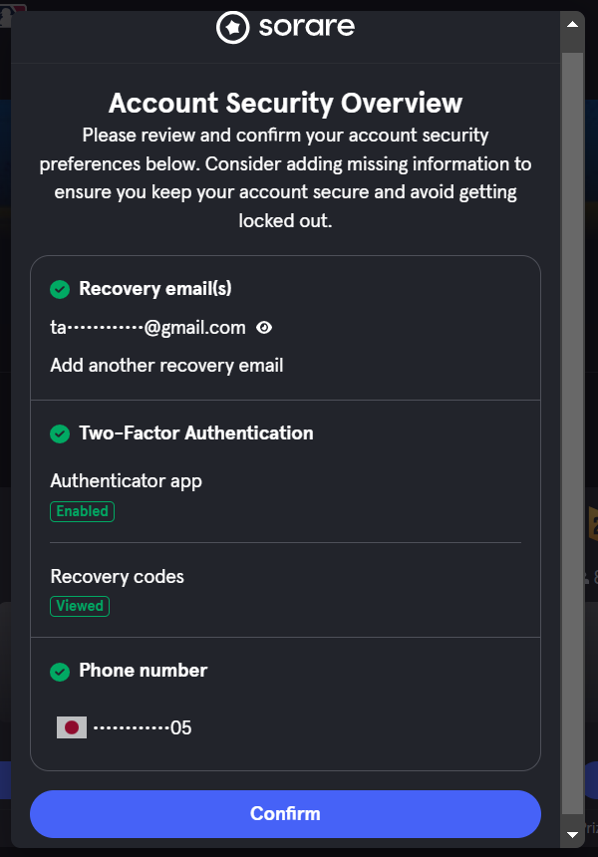Click green checkmark beside Recovery email(s)
The height and width of the screenshot is (857, 598).
[x=60, y=289]
